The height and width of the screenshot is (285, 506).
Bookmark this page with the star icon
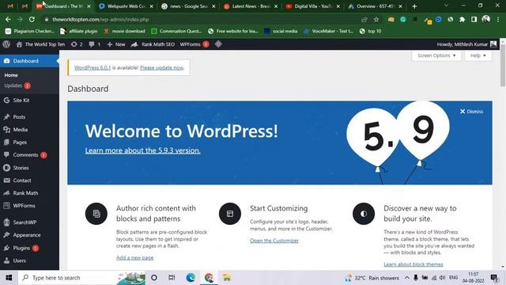tap(376, 19)
